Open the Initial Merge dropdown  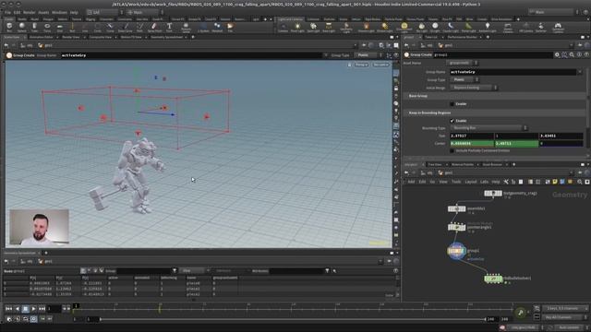pos(474,88)
